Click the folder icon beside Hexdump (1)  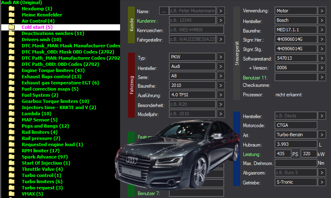(x=12, y=9)
